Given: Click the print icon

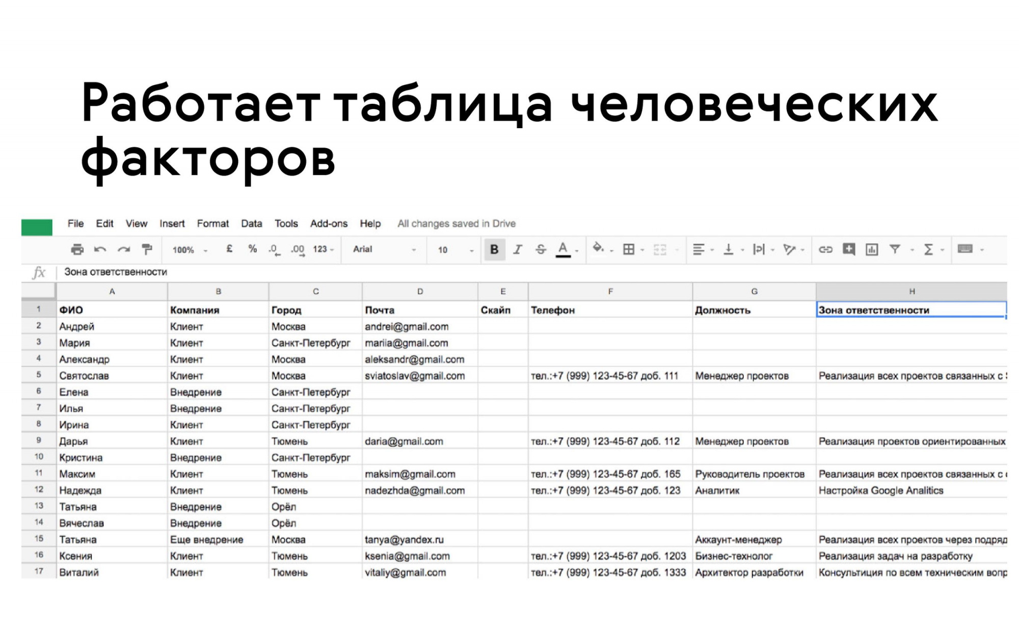Looking at the screenshot, I should point(77,249).
